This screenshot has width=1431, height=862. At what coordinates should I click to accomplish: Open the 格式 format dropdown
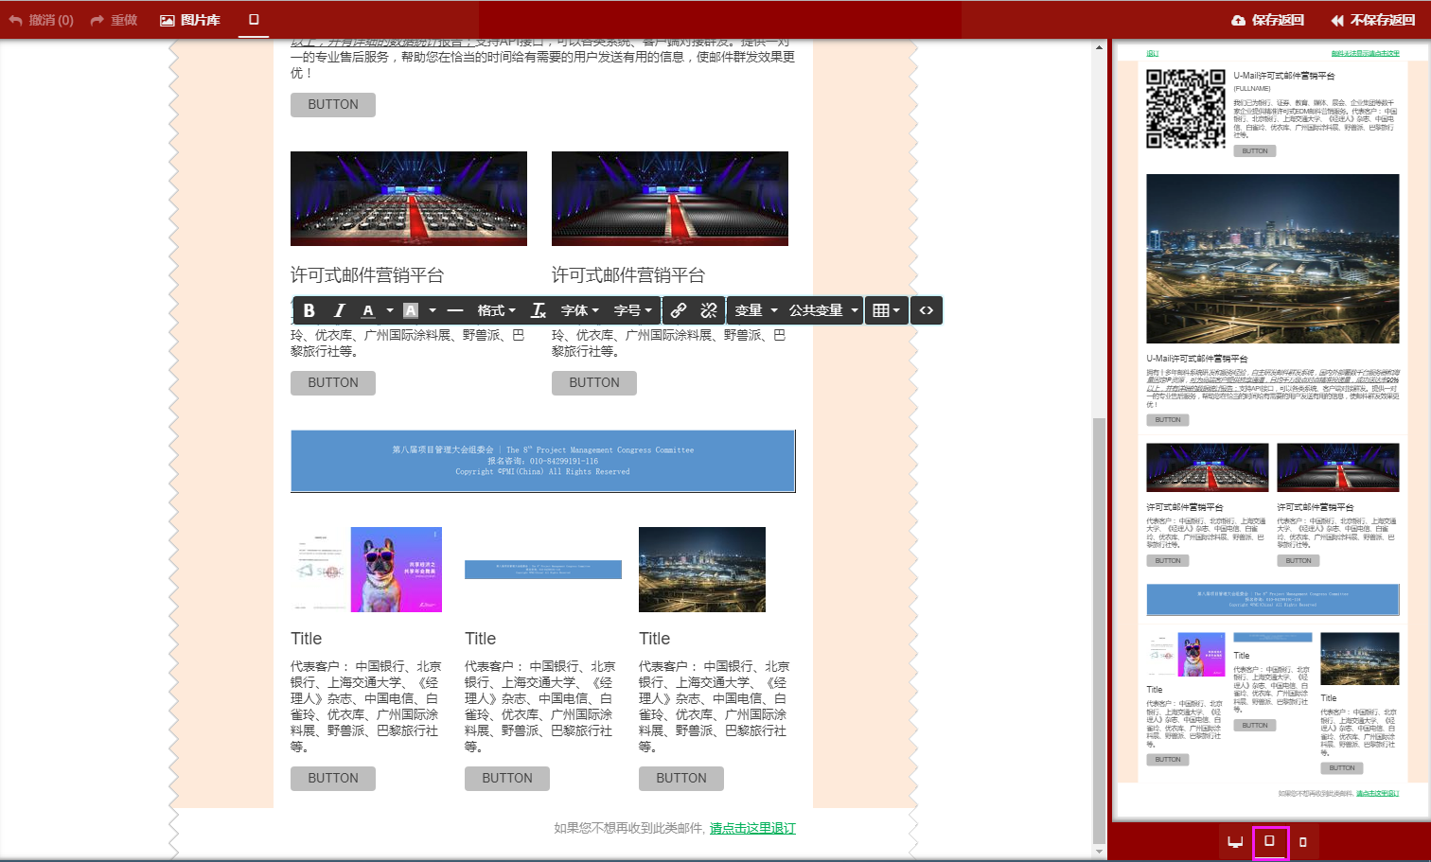(496, 310)
